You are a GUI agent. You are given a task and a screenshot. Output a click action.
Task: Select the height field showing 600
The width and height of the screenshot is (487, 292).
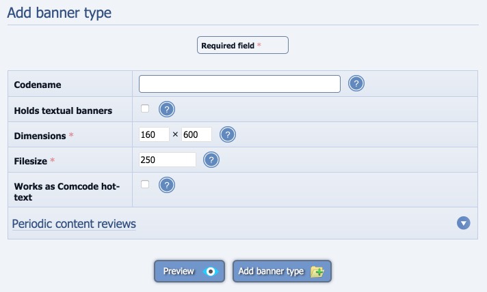pos(196,134)
